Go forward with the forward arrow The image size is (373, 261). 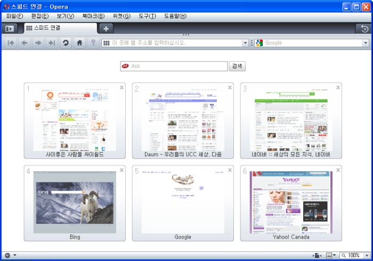point(38,43)
